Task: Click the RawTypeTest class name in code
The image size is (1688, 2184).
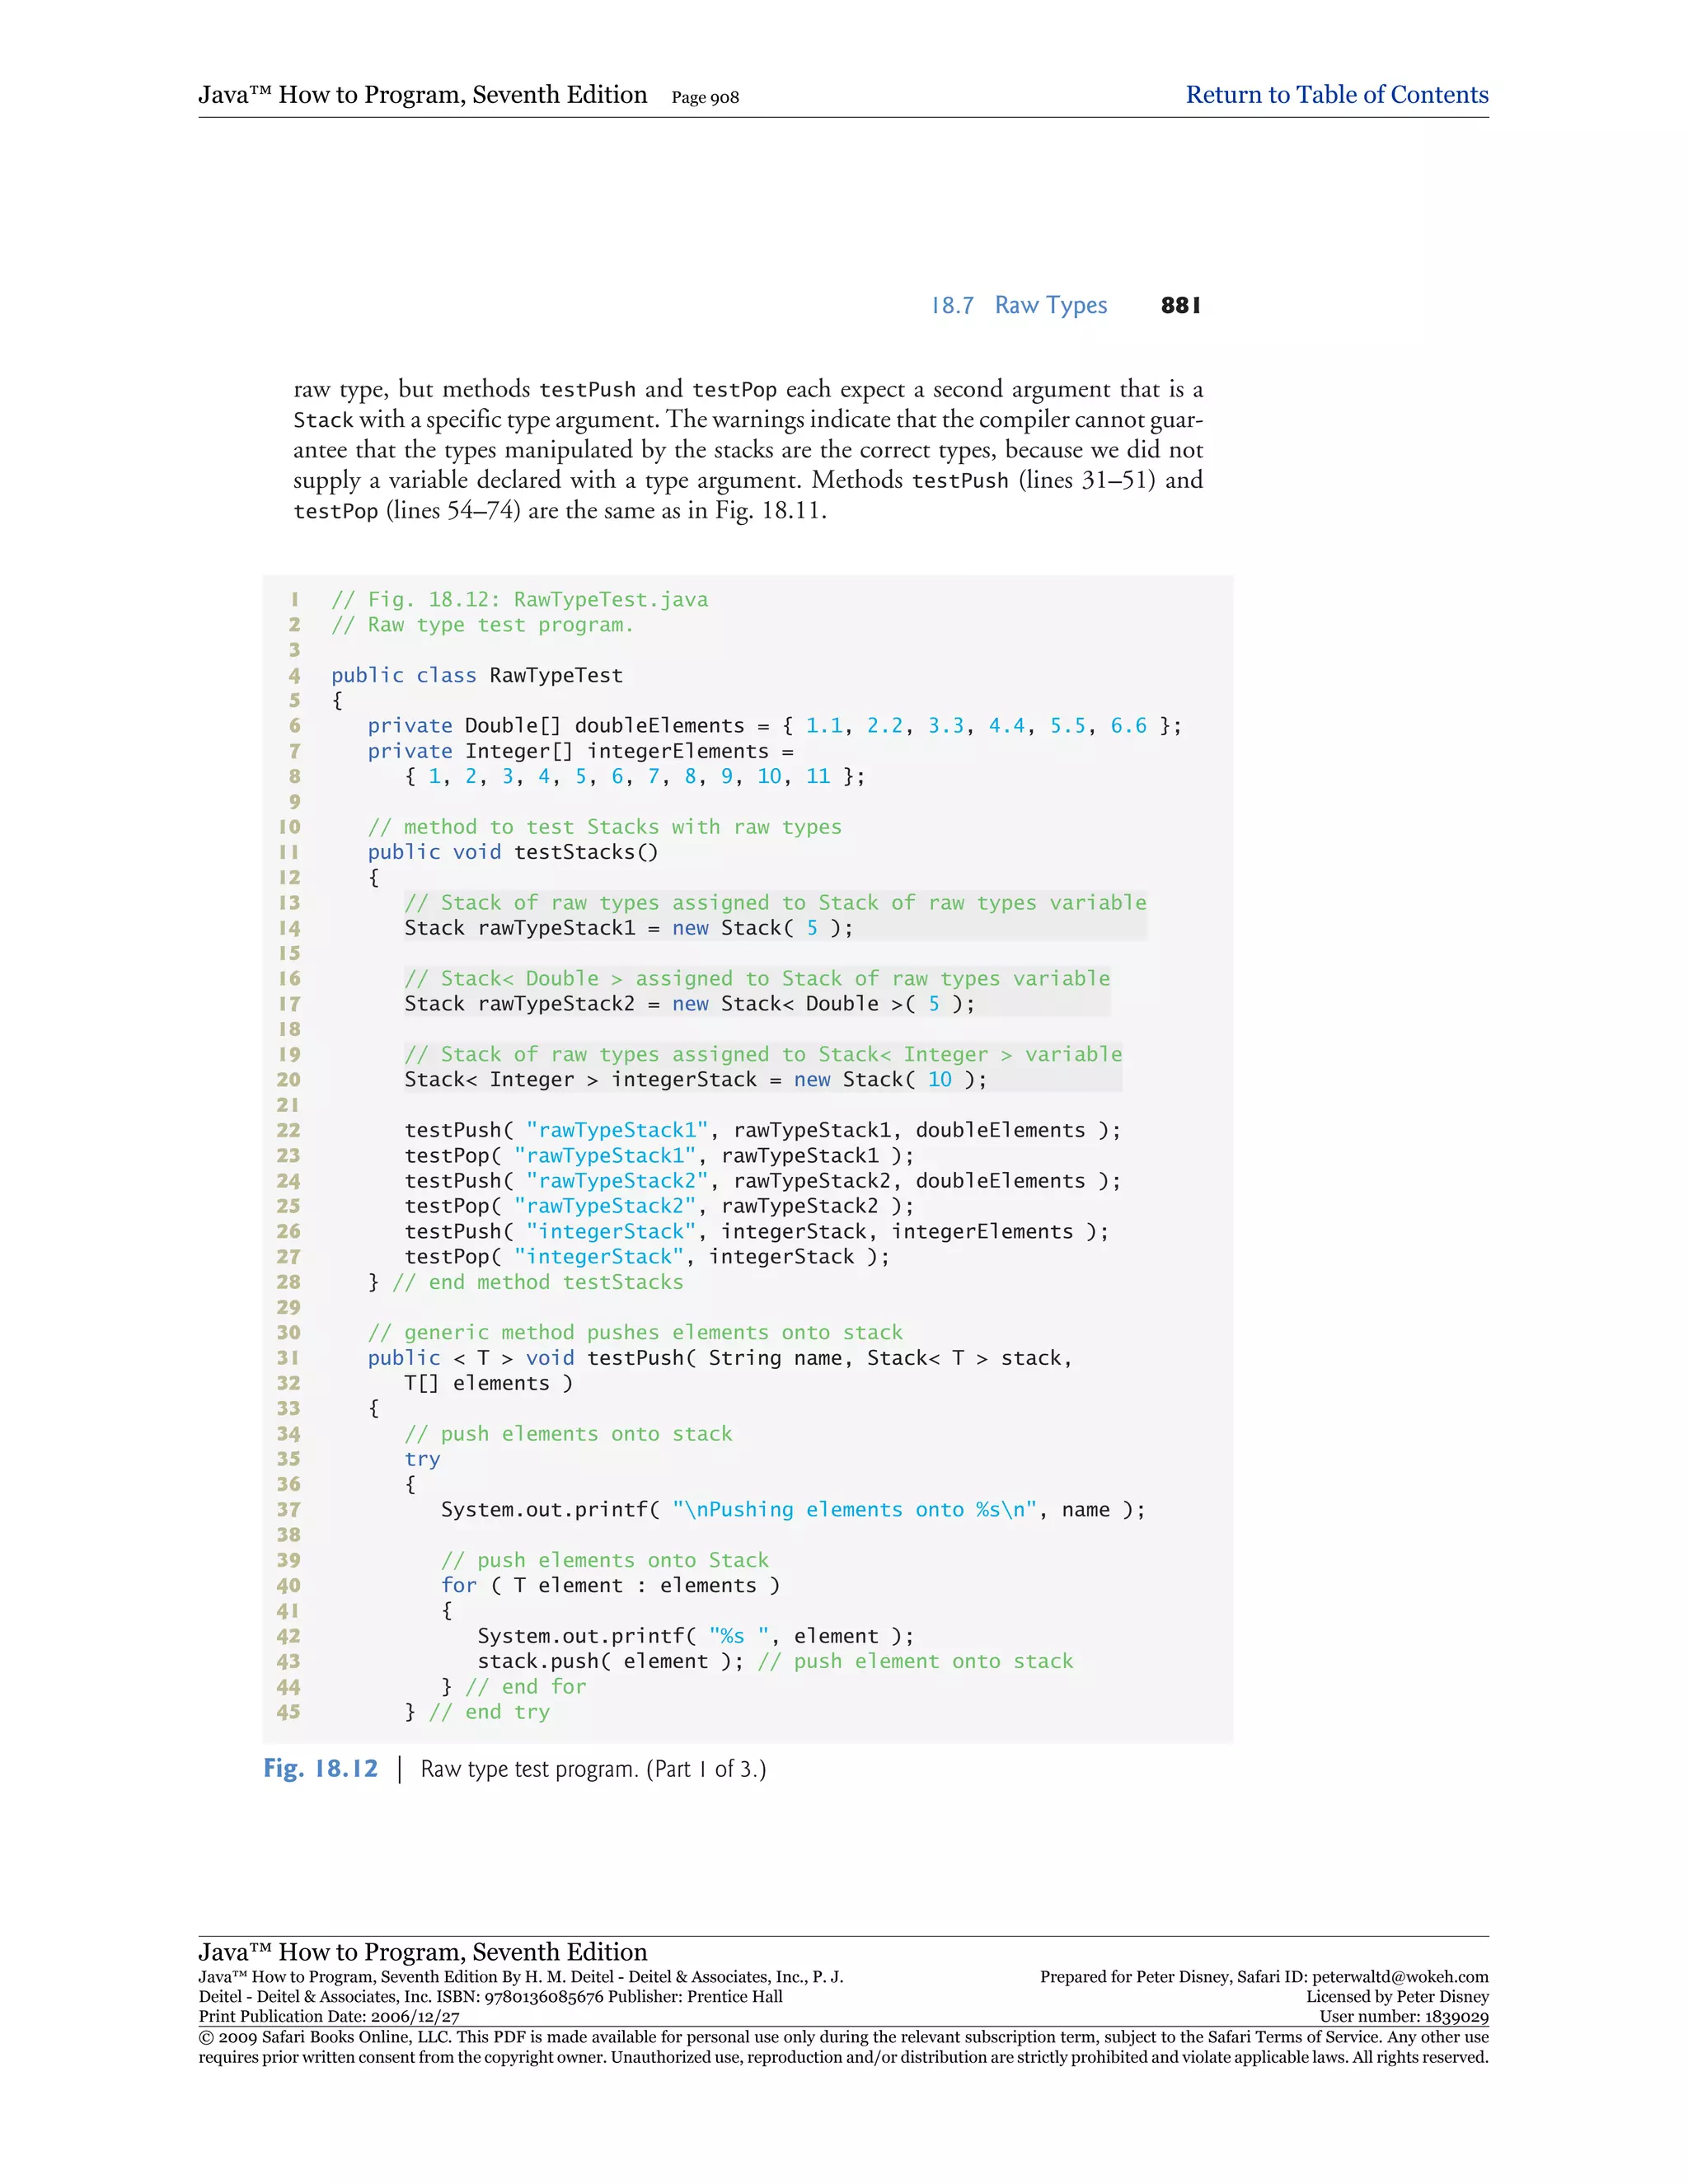Action: click(556, 675)
